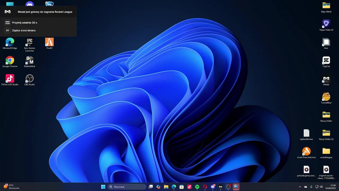Image resolution: width=339 pixels, height=191 pixels.
Task: Select TikTok LIVE Studio desktop icon
Action: coord(10,80)
